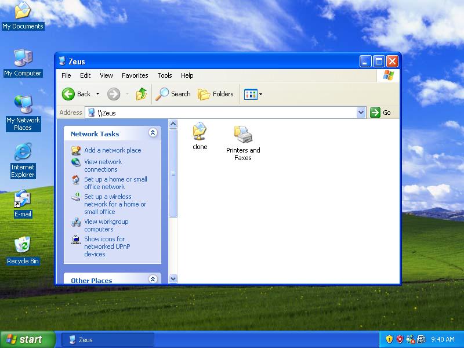464x348 pixels.
Task: Open the Search pane
Action: coord(173,94)
